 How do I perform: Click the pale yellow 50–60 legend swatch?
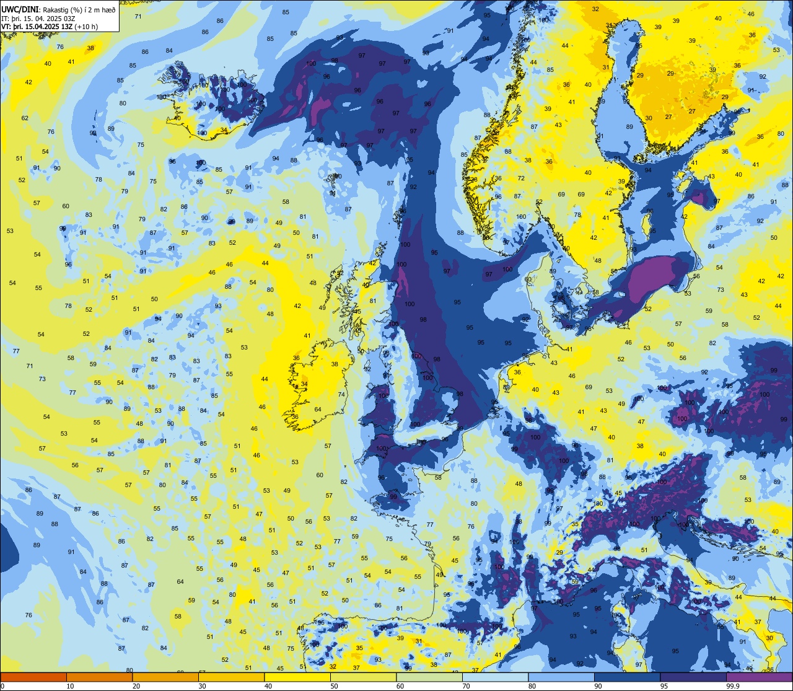pyautogui.click(x=363, y=677)
